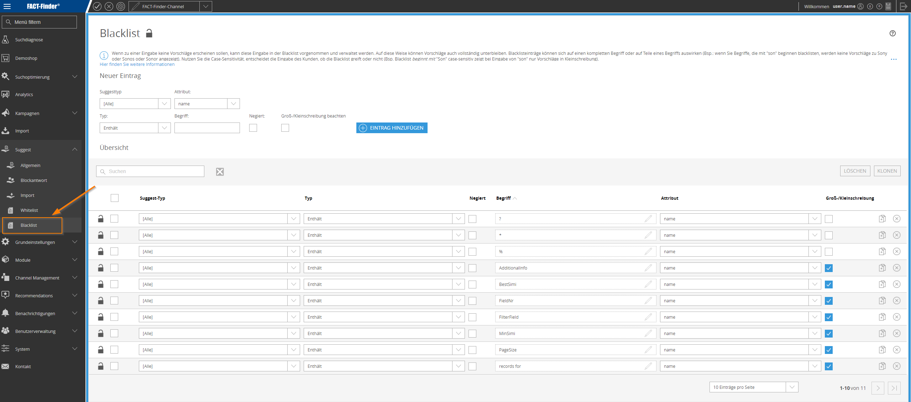Click the LÖSCHEN button
The image size is (911, 402).
point(855,171)
